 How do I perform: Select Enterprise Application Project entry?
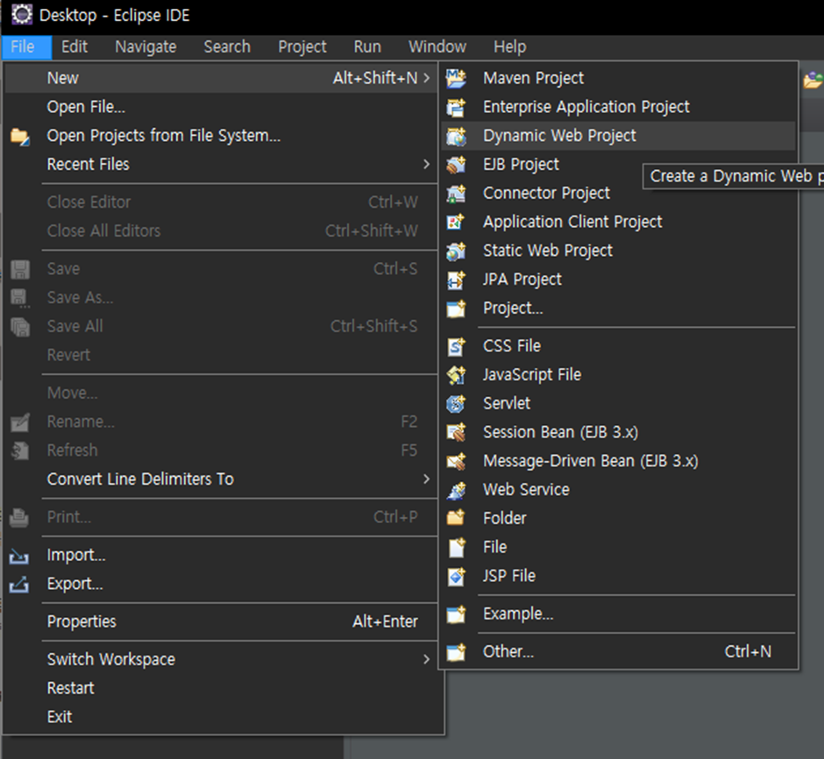[619, 107]
